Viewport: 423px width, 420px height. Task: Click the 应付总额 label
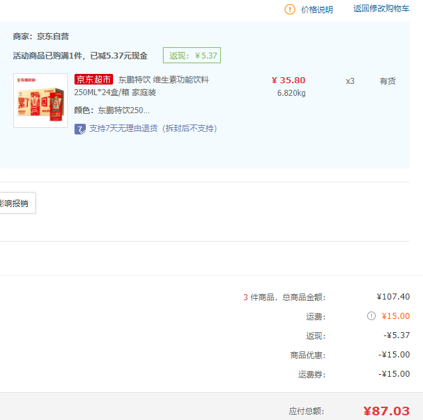coord(307,411)
